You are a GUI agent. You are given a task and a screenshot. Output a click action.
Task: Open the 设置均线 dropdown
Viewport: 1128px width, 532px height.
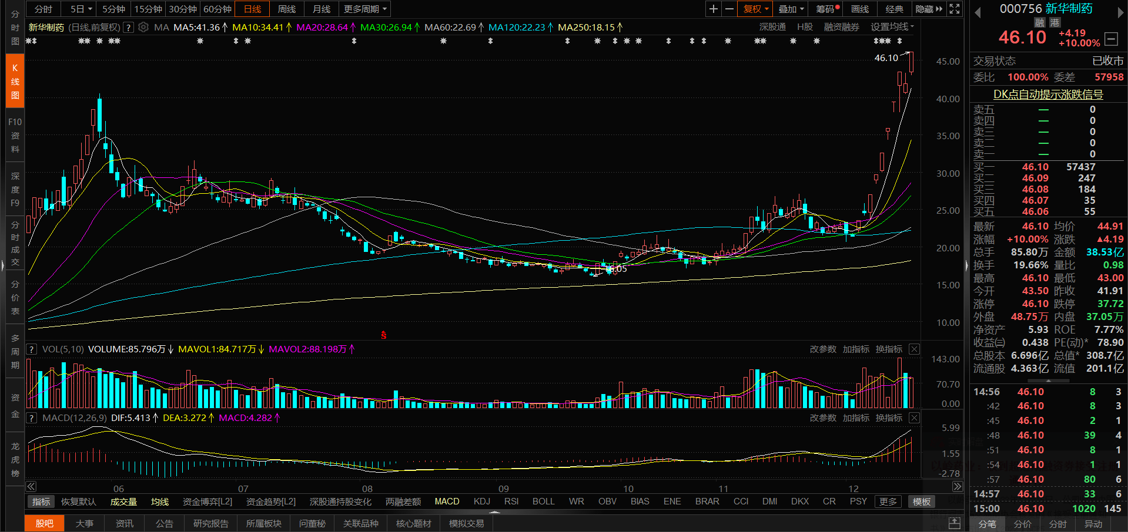pyautogui.click(x=892, y=27)
